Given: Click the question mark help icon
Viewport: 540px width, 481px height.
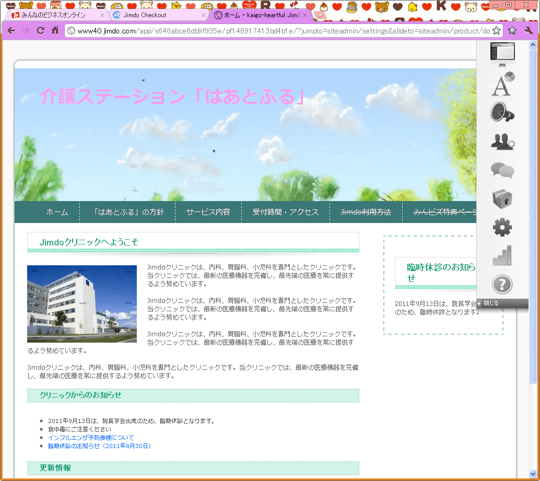Looking at the screenshot, I should 502,285.
